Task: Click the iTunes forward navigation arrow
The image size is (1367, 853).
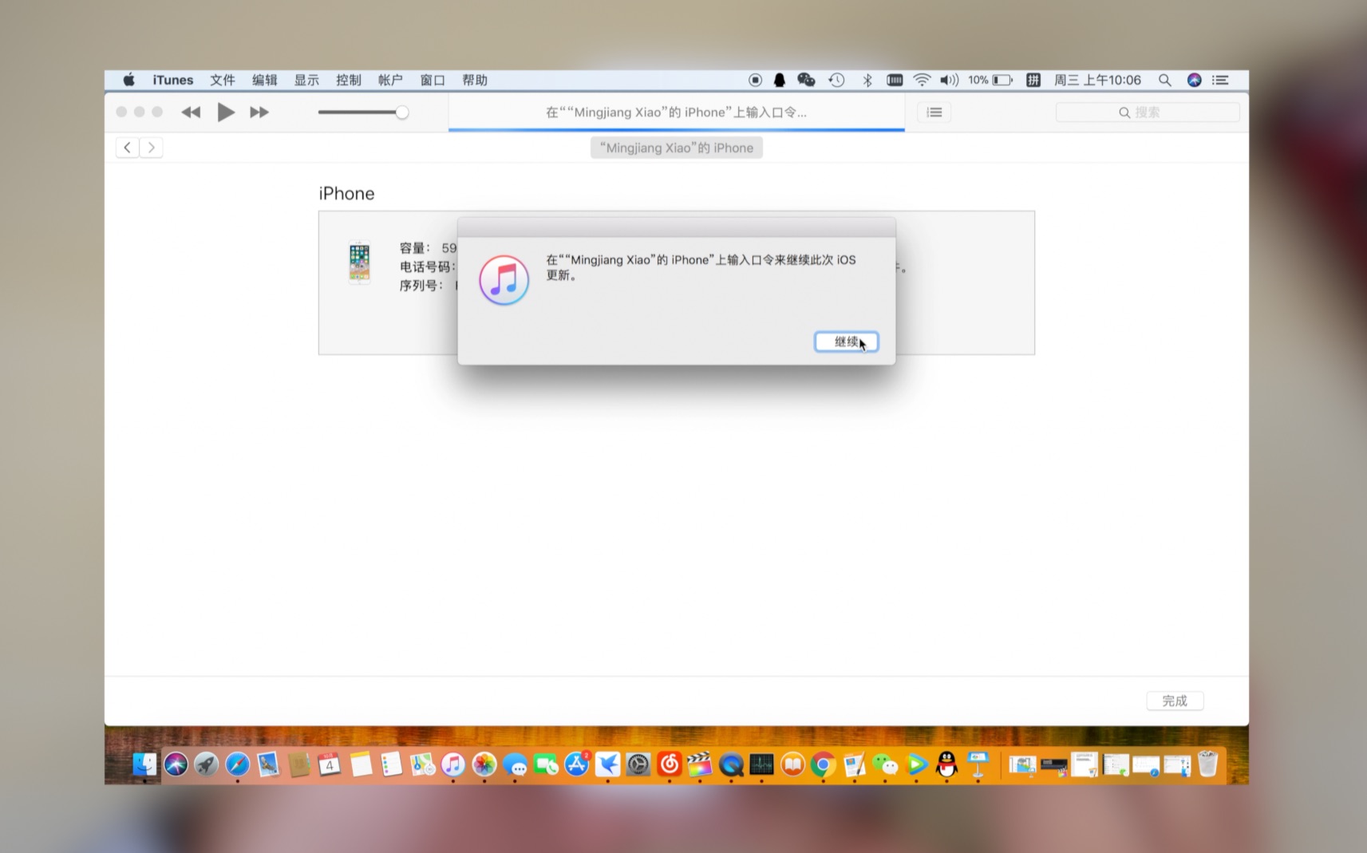Action: (152, 148)
